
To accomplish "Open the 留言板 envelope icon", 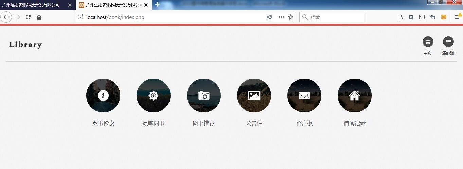I will 304,96.
